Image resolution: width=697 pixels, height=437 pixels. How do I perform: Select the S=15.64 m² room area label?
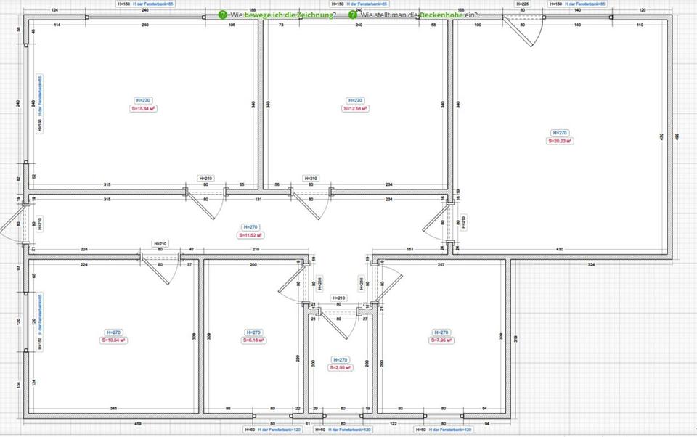click(144, 109)
